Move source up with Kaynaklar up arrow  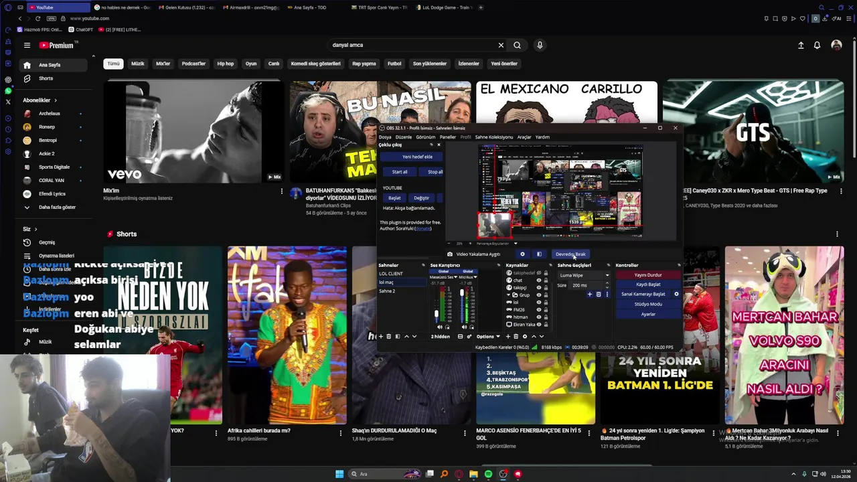(534, 337)
